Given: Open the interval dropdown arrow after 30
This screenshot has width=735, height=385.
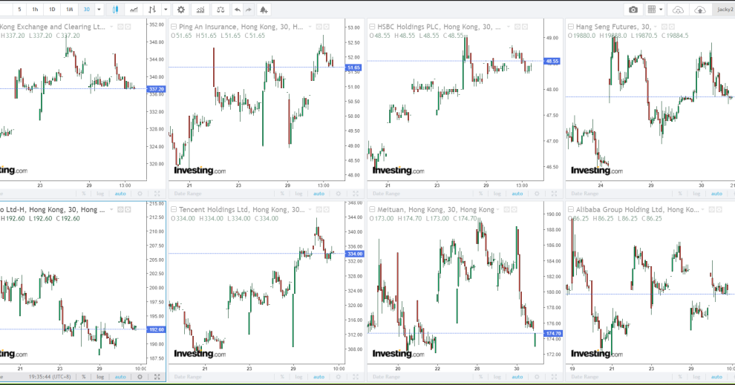Looking at the screenshot, I should point(99,10).
